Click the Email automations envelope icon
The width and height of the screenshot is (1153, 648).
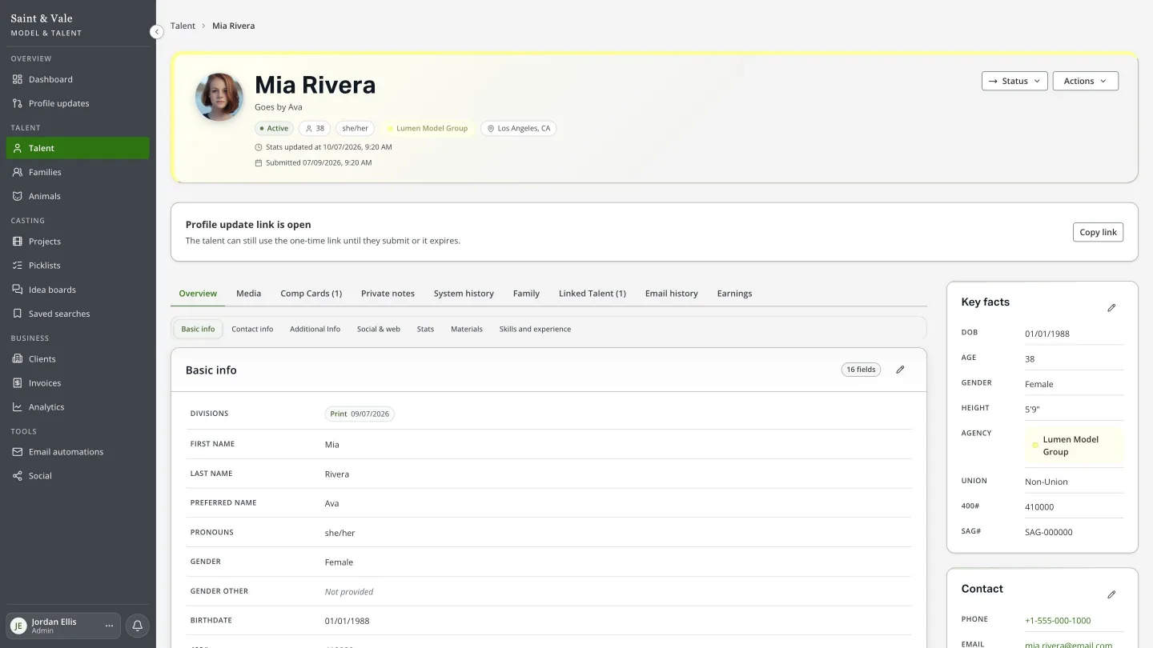pos(18,451)
